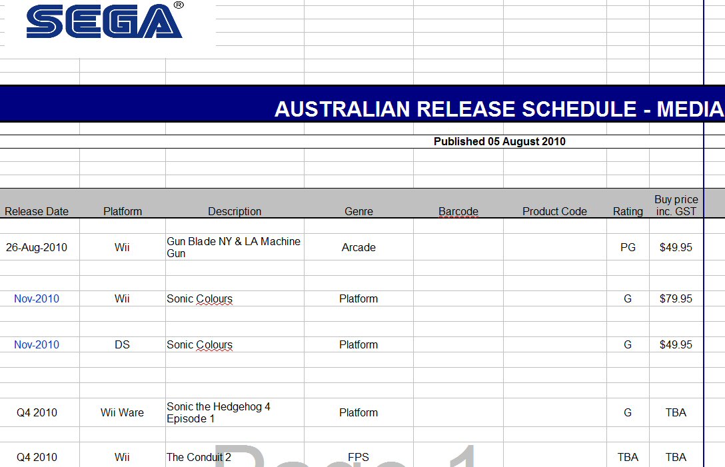
Task: Select G rating in Wii Sonic Colours row
Action: point(628,298)
